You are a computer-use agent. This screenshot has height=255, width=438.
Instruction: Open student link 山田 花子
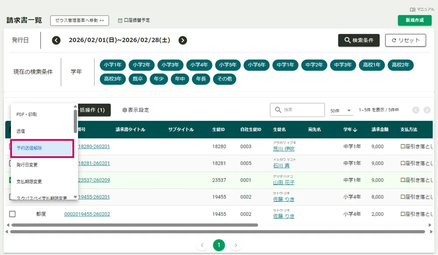point(283,183)
